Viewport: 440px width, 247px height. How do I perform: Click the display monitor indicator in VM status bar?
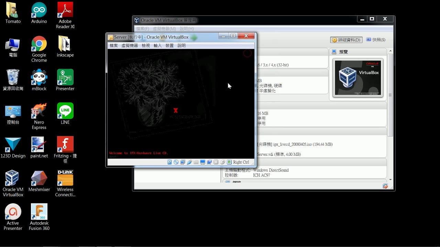203,162
